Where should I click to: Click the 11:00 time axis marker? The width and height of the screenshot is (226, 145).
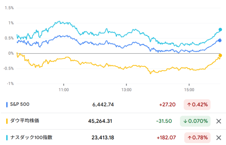click(x=64, y=90)
